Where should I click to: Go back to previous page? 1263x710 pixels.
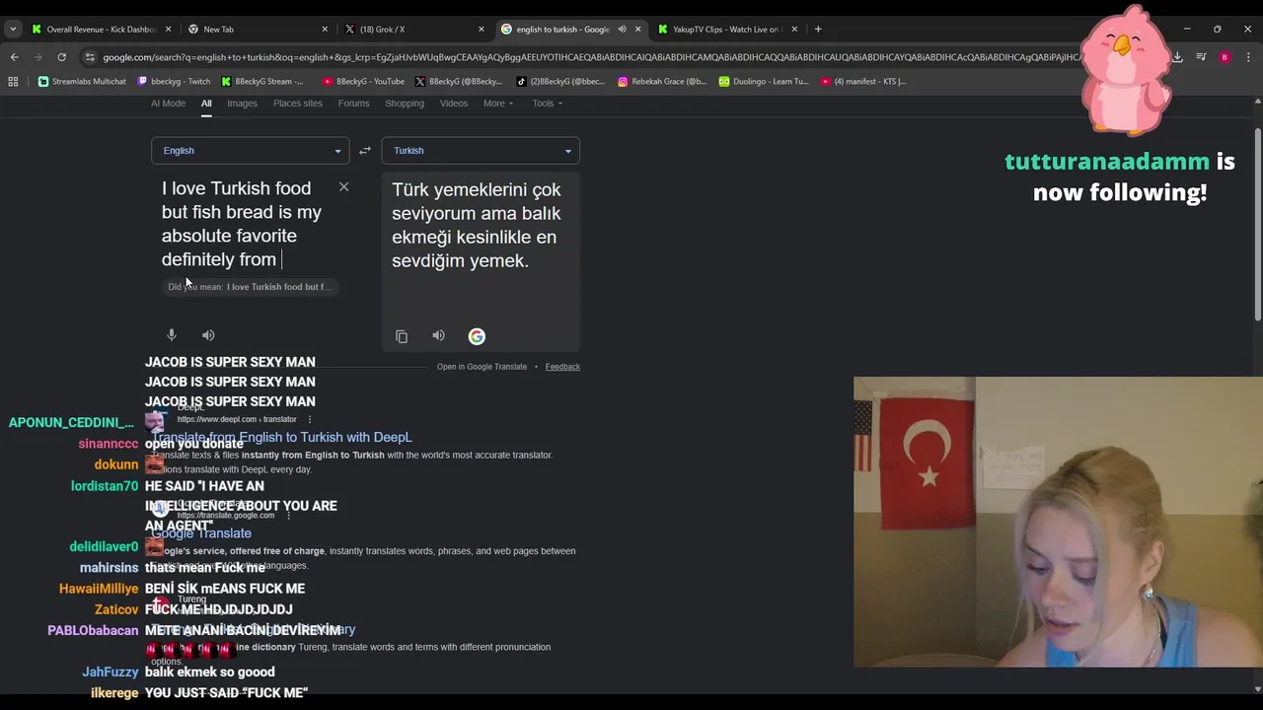15,57
